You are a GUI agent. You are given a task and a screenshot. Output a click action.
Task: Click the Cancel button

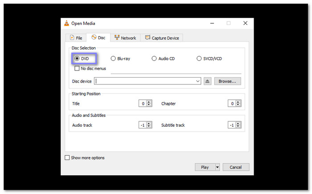(236, 167)
